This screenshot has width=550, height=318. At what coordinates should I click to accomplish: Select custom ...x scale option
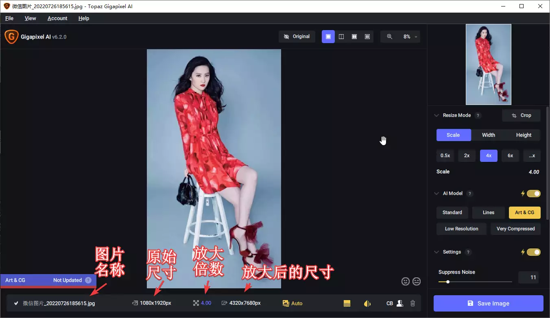(532, 156)
